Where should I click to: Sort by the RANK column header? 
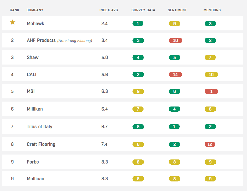pyautogui.click(x=14, y=10)
